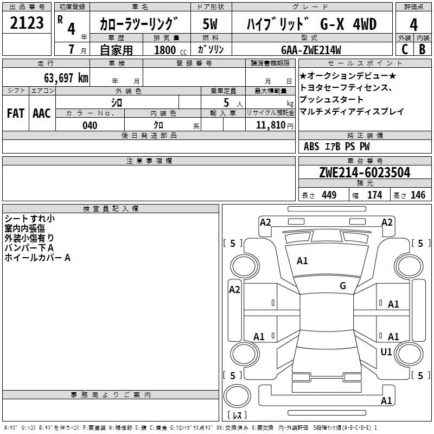
Task: Click the 後日発送部品 section header
Action: tap(149, 135)
